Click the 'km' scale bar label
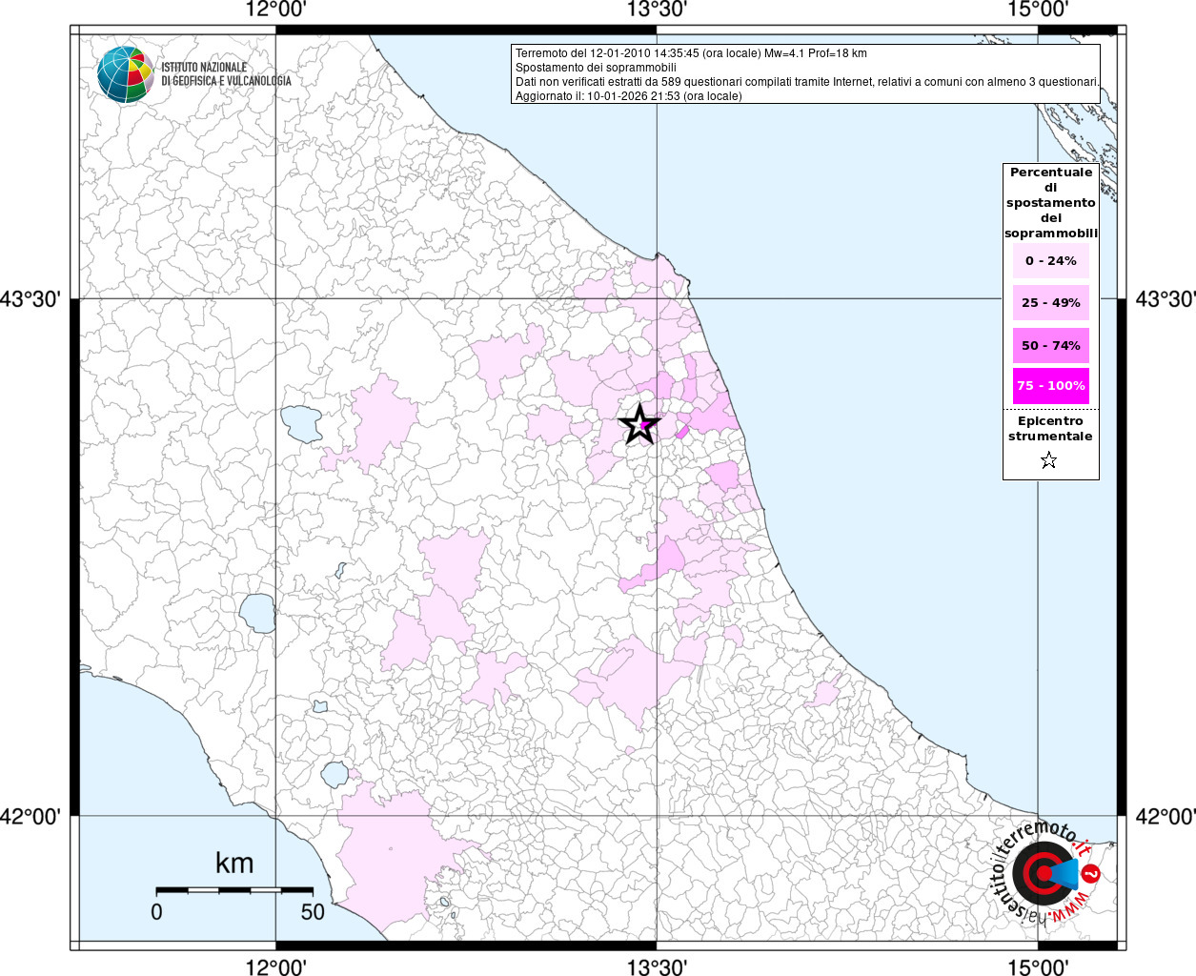This screenshot has height=976, width=1196. [x=234, y=864]
